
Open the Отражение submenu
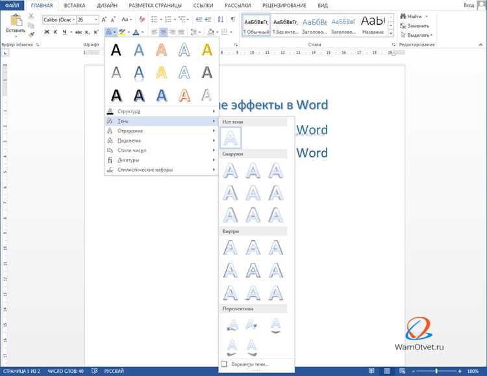[x=161, y=131]
